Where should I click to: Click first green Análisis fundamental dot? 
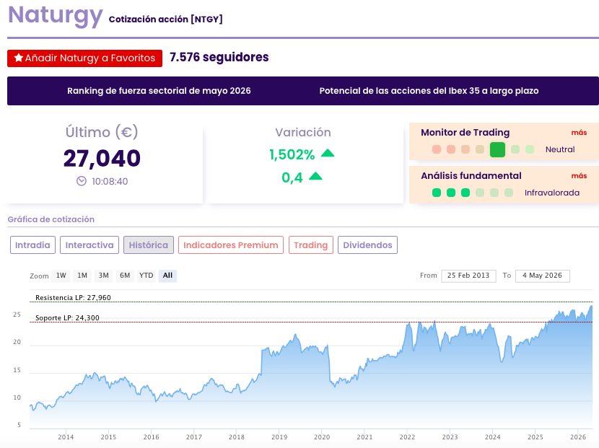(437, 193)
